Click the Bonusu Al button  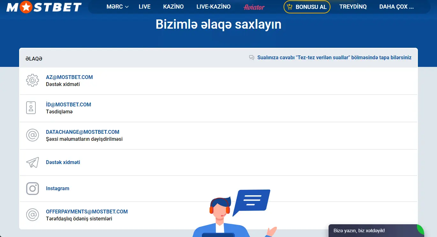307,7
